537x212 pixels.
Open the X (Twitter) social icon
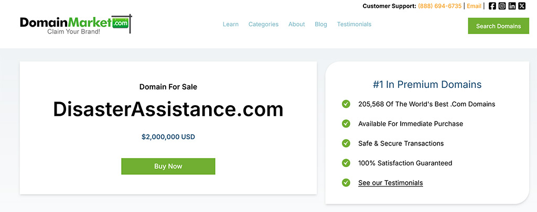pyautogui.click(x=522, y=6)
